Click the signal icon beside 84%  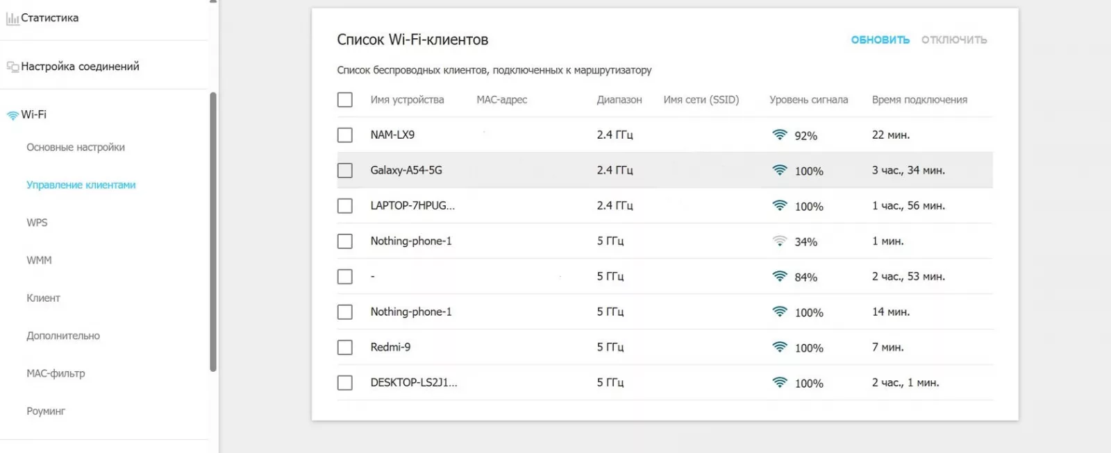click(780, 276)
